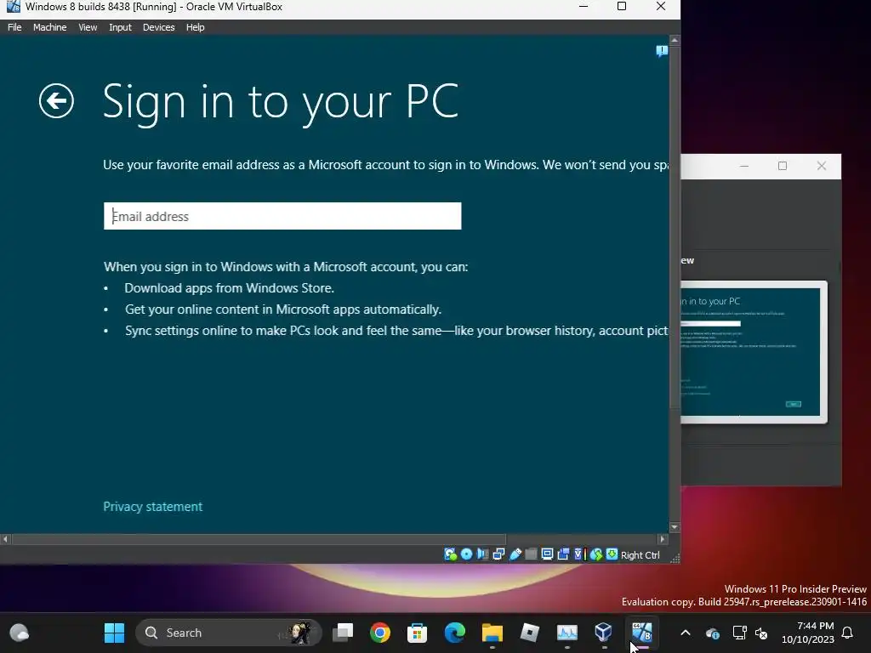Screen dimensions: 871x653
Task: Click the network tray icon
Action: click(x=739, y=633)
